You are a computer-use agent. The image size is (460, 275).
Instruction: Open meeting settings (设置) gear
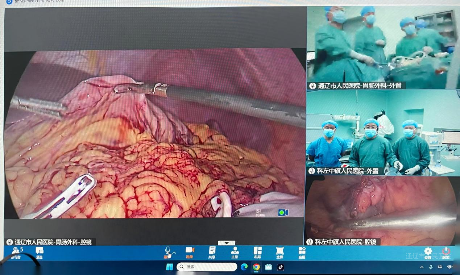428,253
